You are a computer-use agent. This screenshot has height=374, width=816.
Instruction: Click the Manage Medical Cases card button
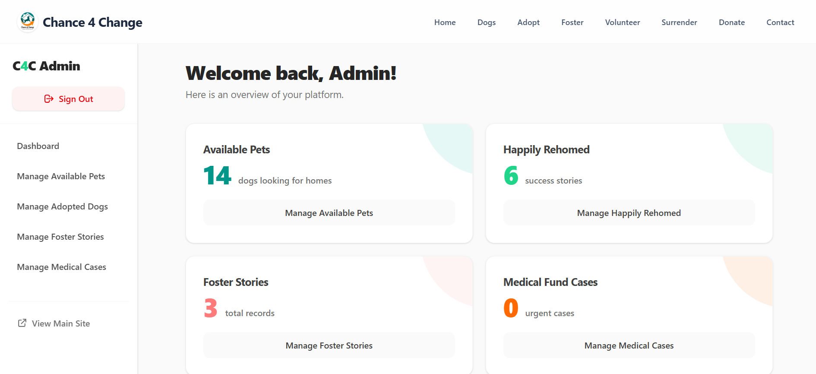(x=629, y=345)
